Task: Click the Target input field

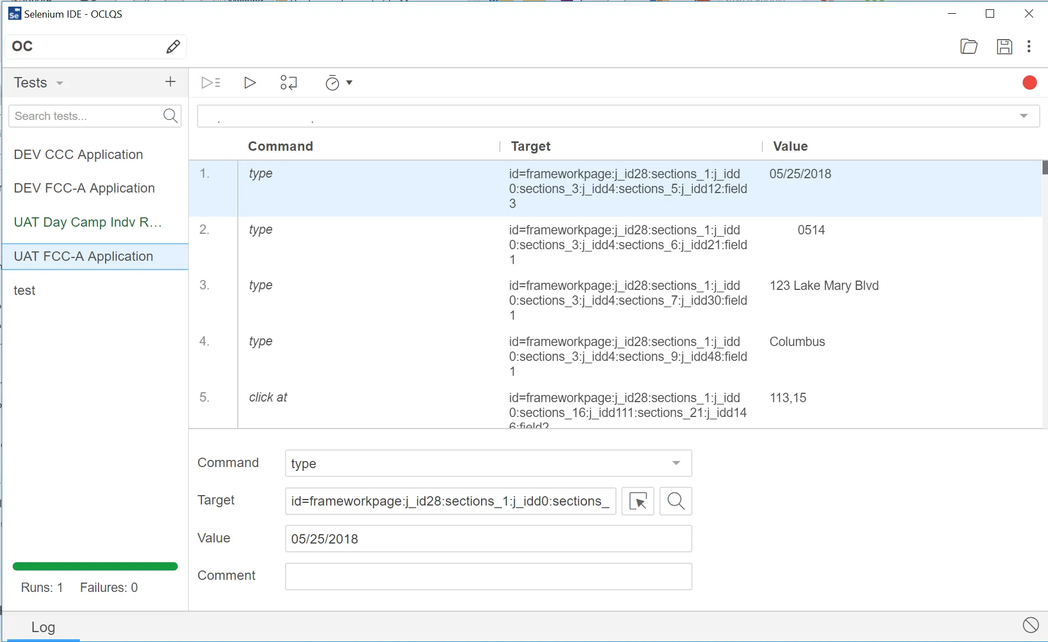Action: coord(450,501)
